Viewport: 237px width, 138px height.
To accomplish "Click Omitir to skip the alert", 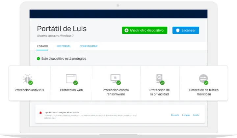I will coord(196,115).
